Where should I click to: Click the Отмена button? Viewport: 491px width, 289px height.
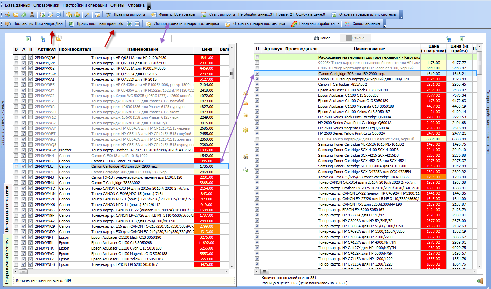point(355,38)
